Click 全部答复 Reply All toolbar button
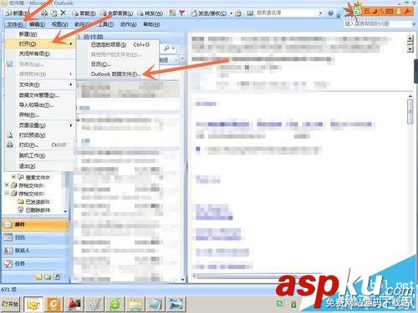This screenshot has width=418, height=313. click(117, 13)
